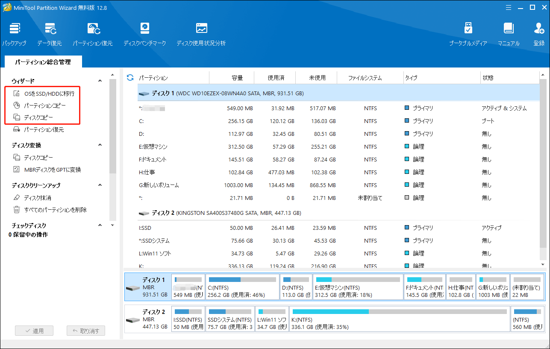
Task: Select ディスク 1 icon in disk map
Action: click(133, 287)
